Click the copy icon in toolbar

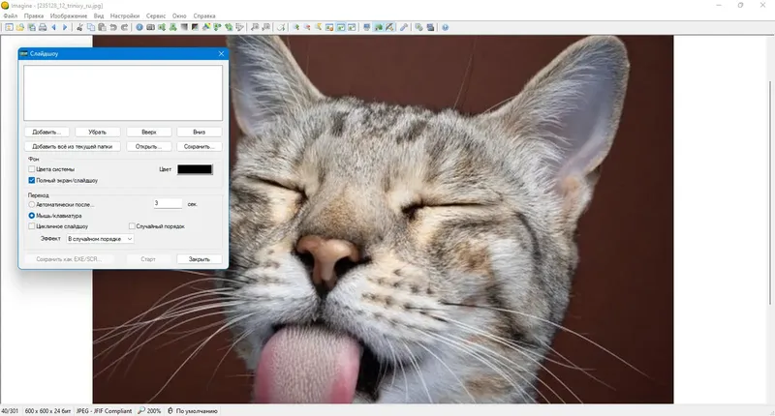(91, 27)
